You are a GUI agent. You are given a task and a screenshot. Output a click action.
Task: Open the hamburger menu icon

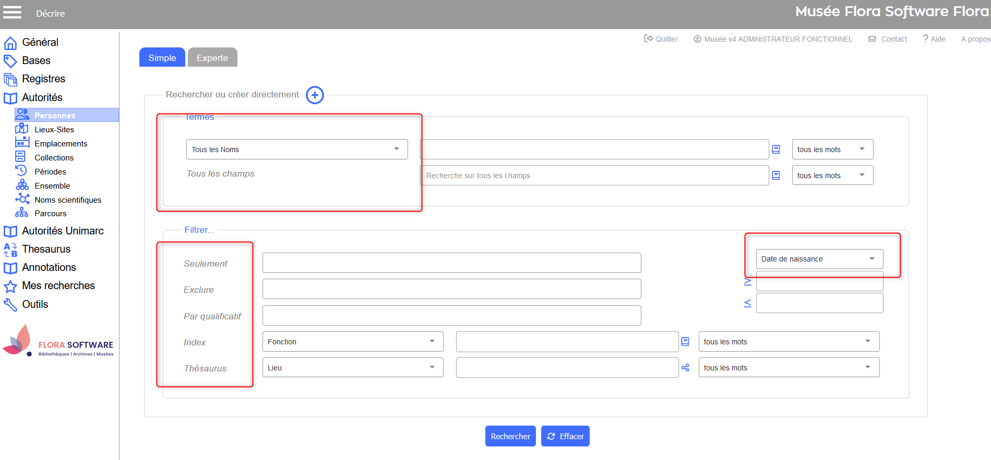(x=13, y=13)
